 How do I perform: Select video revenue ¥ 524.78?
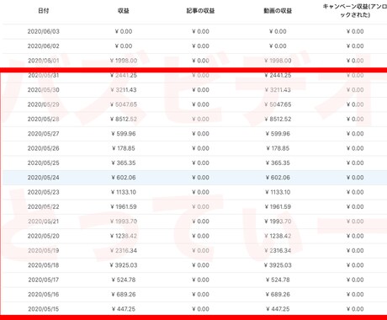point(278,280)
